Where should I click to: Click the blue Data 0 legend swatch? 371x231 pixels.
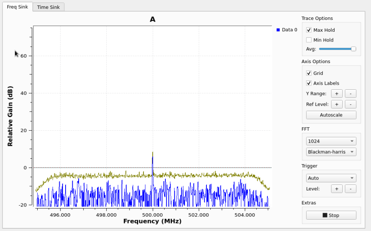278,30
